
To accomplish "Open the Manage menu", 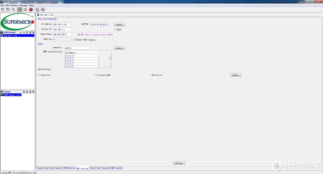I will pyautogui.click(x=23, y=5).
